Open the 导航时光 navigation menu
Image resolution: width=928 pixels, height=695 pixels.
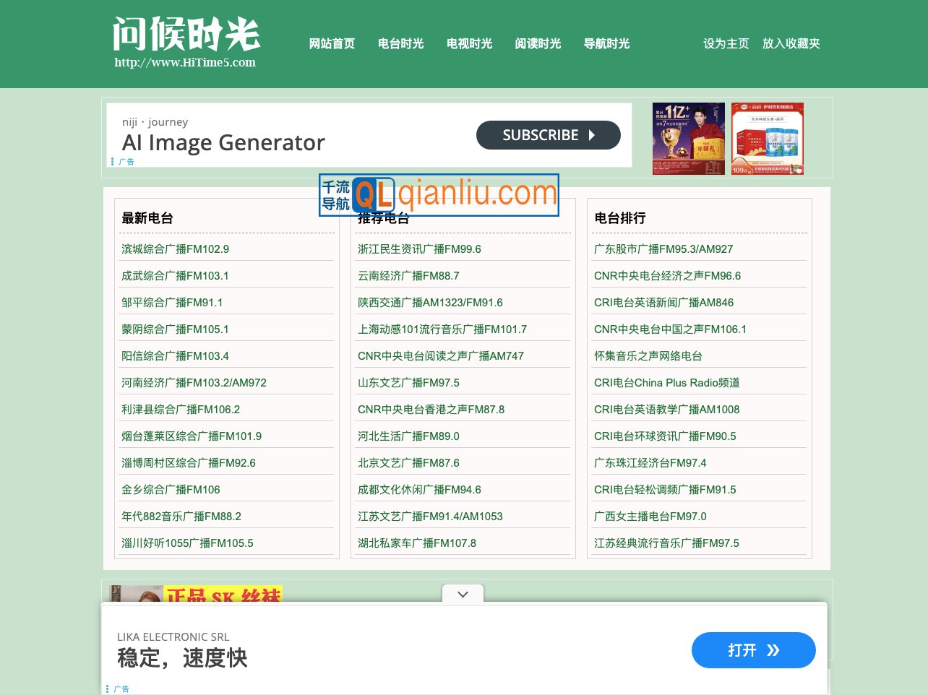(x=606, y=43)
